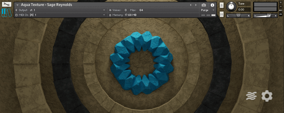
Task: Toggle the Solo S button
Action: (222, 5)
